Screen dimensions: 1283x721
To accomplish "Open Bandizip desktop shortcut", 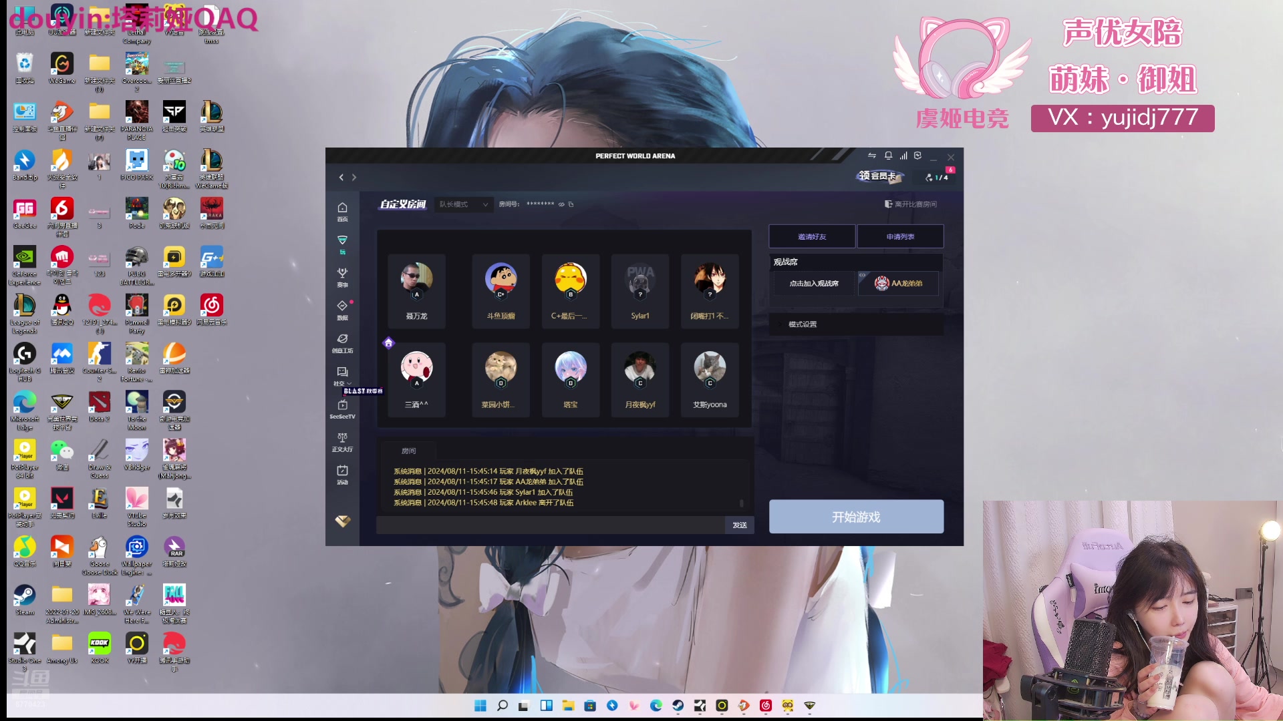I will 25,164.
